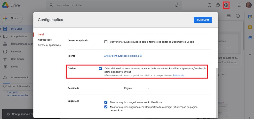Click the Configurações dialog title

click(x=50, y=20)
